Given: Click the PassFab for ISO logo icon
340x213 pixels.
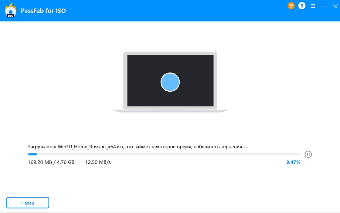Looking at the screenshot, I should 11,10.
